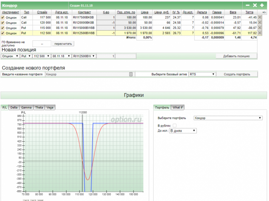Click the 'Создать портфель' button
The image size is (269, 201).
click(237, 74)
